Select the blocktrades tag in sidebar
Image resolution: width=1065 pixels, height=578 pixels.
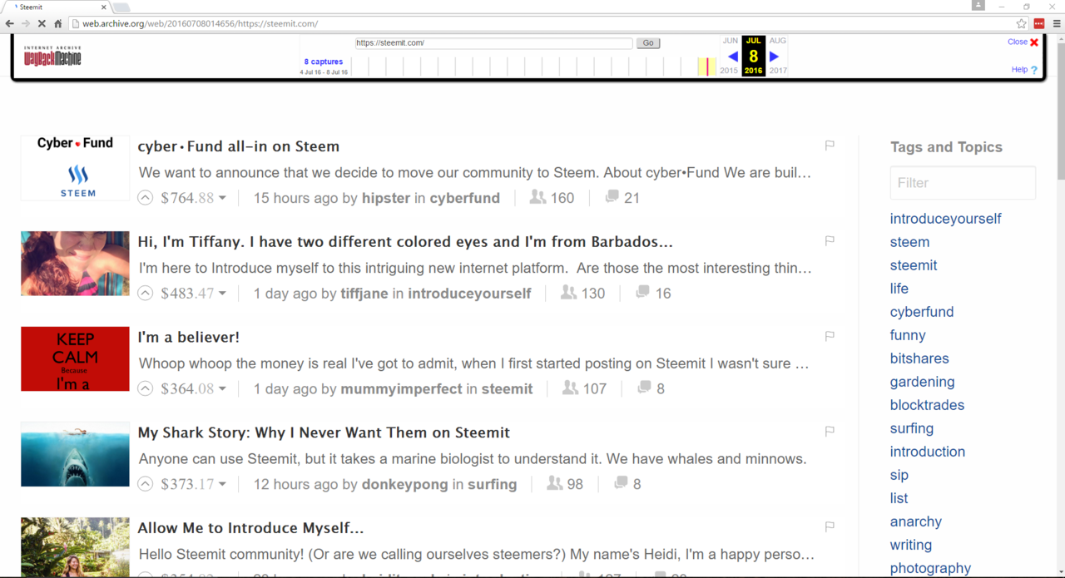click(927, 405)
